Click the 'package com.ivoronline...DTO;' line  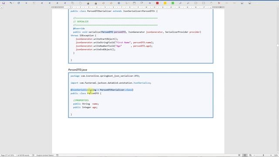pos(105,76)
